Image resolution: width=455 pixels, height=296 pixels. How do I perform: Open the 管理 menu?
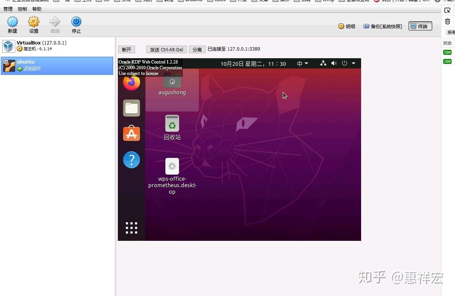click(x=8, y=9)
